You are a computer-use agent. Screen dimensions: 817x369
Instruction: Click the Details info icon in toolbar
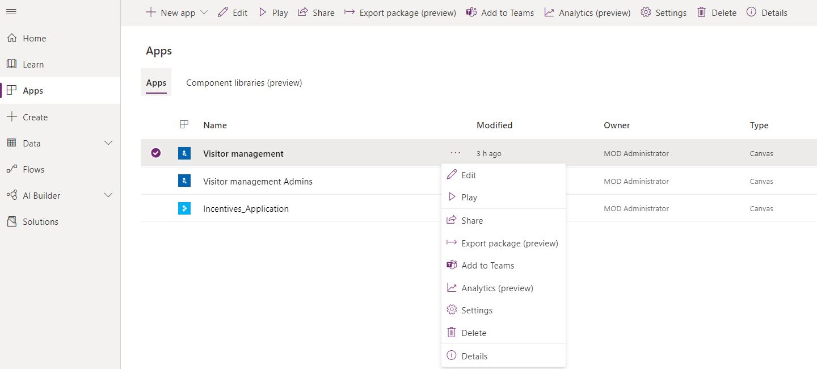point(751,12)
